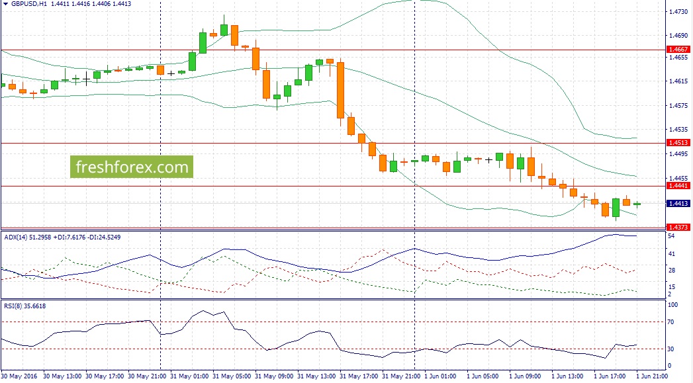
Task: Click the ADX scale value 54
Action: (x=671, y=236)
